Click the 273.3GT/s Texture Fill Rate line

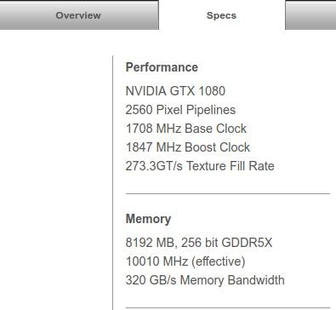200,166
